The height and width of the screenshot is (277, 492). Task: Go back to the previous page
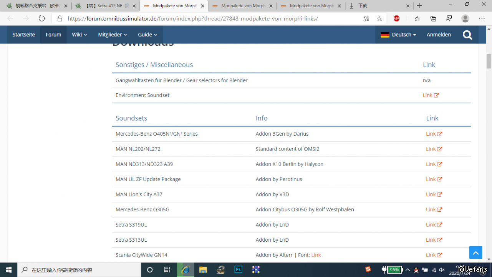point(10,18)
